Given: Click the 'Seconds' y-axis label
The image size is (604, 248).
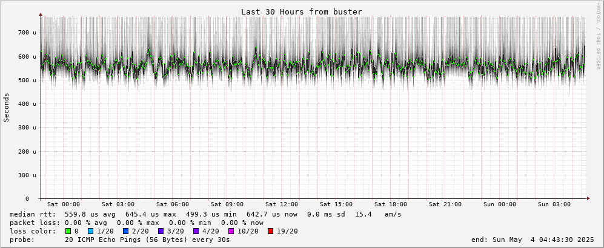Looking at the screenshot, I should point(6,107).
